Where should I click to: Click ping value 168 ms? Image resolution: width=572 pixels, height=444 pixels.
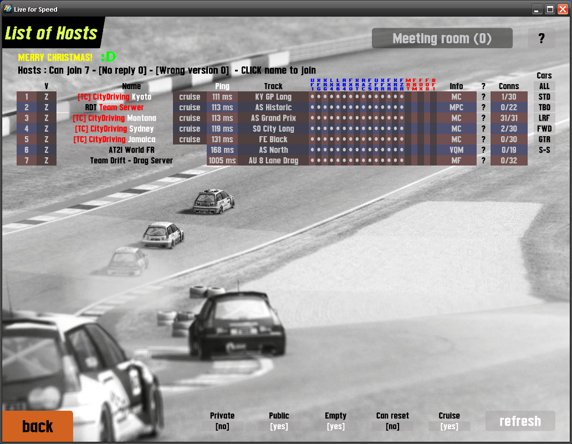(x=222, y=149)
